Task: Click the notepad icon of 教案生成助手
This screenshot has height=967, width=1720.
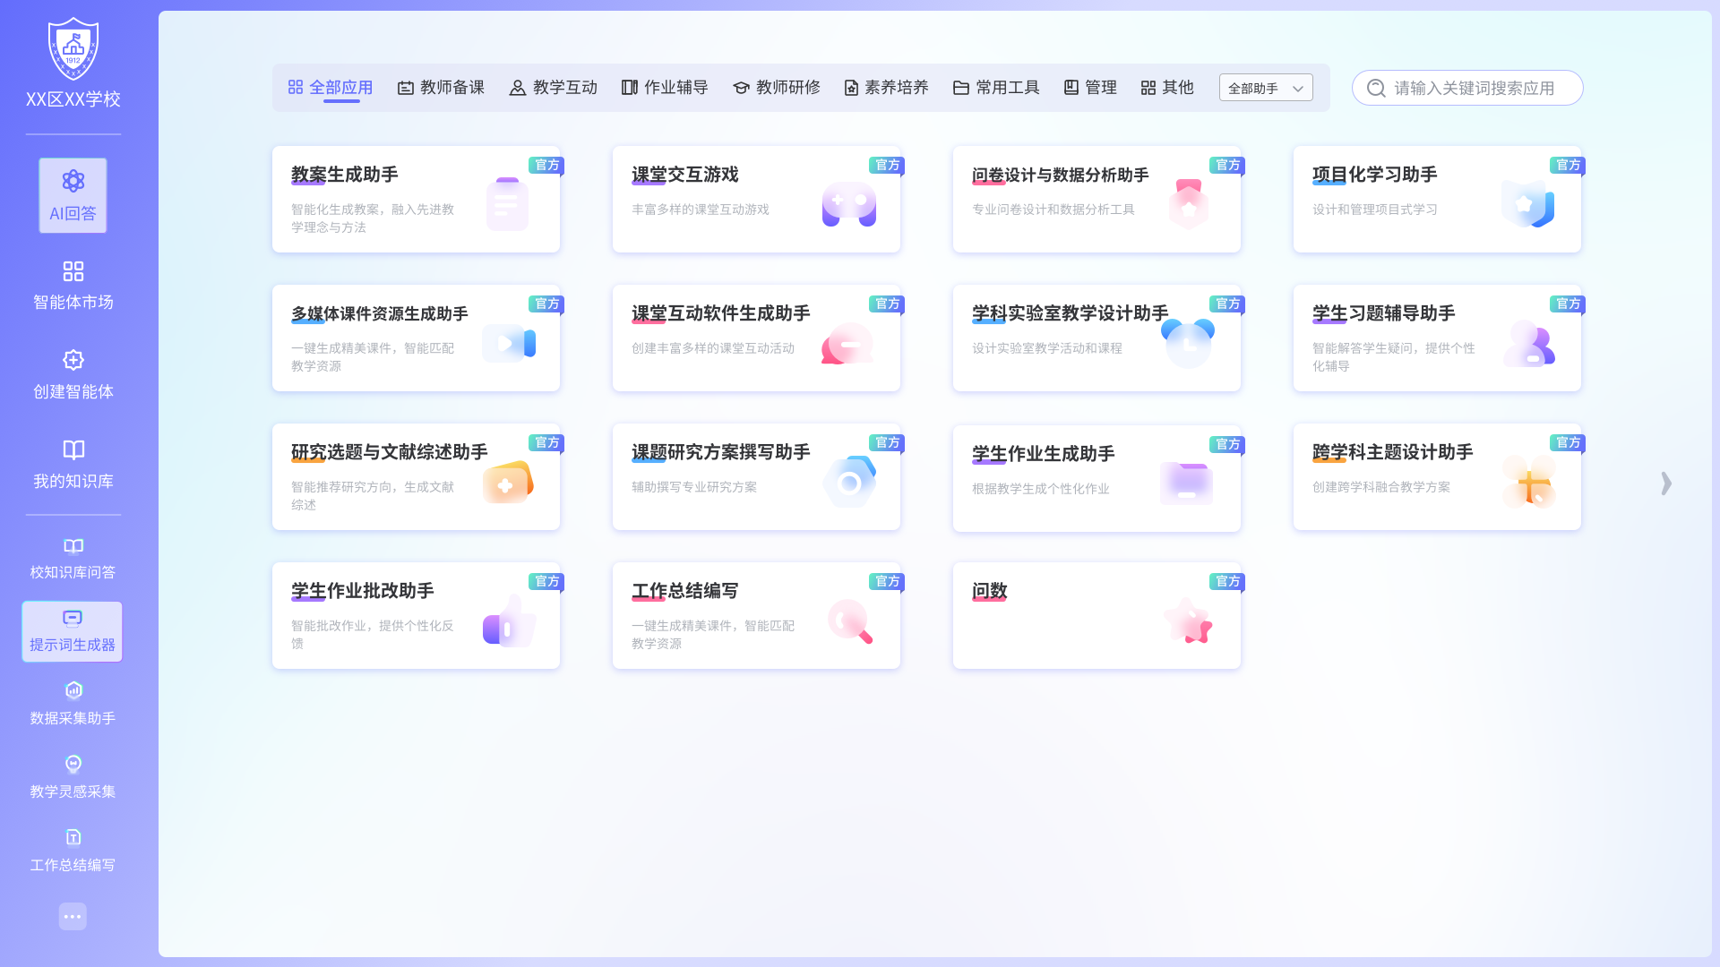Action: tap(507, 203)
